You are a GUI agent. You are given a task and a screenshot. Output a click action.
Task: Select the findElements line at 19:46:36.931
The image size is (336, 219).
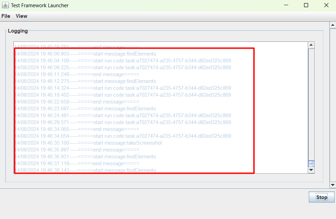pyautogui.click(x=85, y=157)
